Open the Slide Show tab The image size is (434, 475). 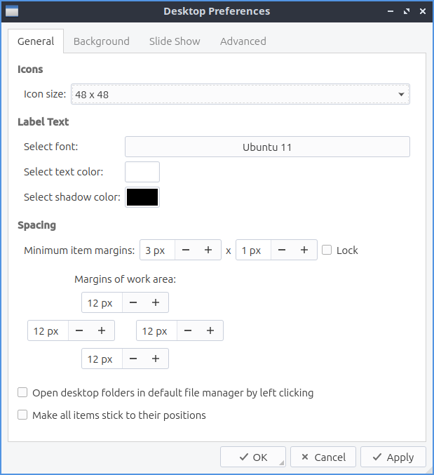coord(175,41)
